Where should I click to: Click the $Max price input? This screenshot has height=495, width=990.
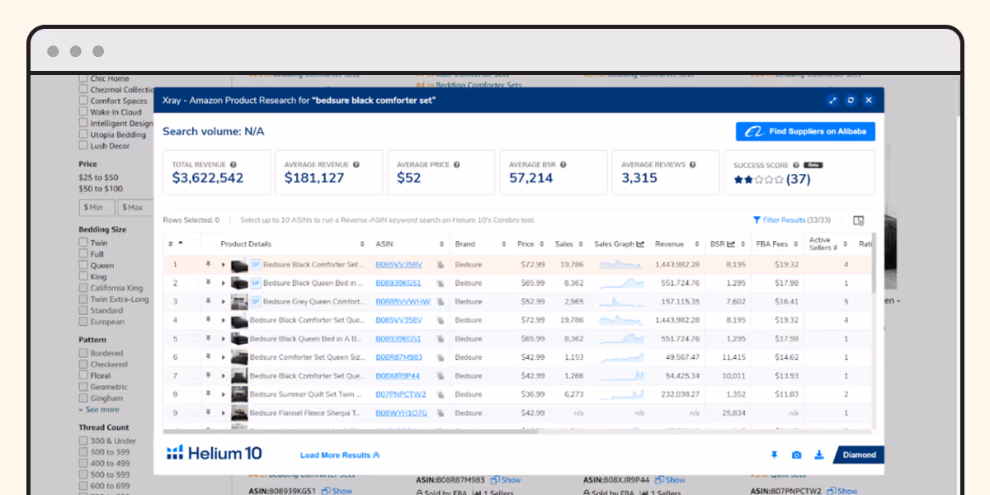click(134, 207)
